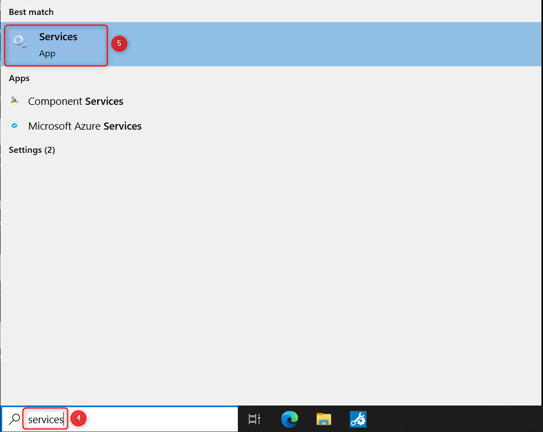
Task: Click the red step 4 marker
Action: [79, 419]
